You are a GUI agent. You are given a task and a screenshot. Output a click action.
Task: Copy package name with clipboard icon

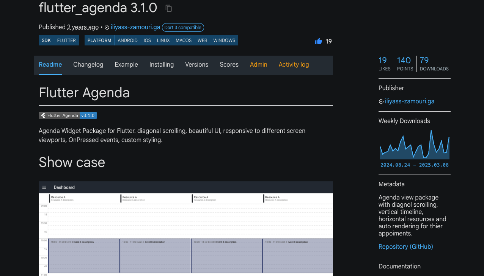(x=169, y=8)
